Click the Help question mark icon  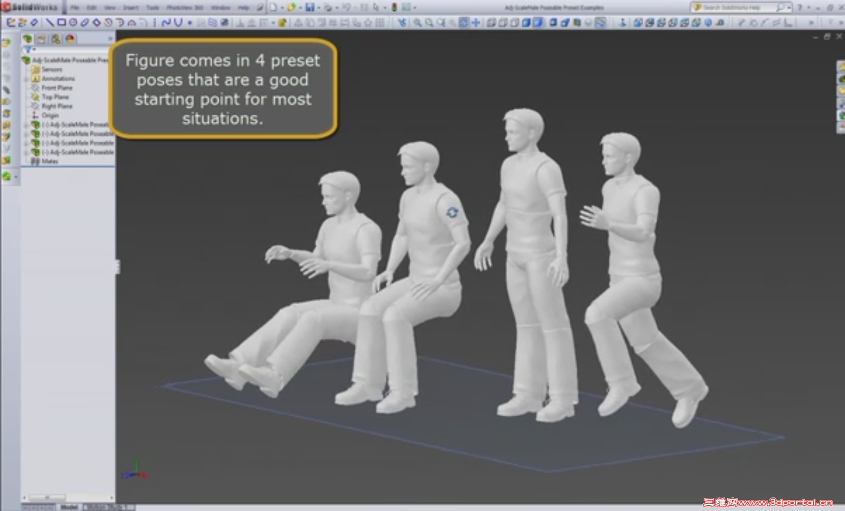[800, 7]
